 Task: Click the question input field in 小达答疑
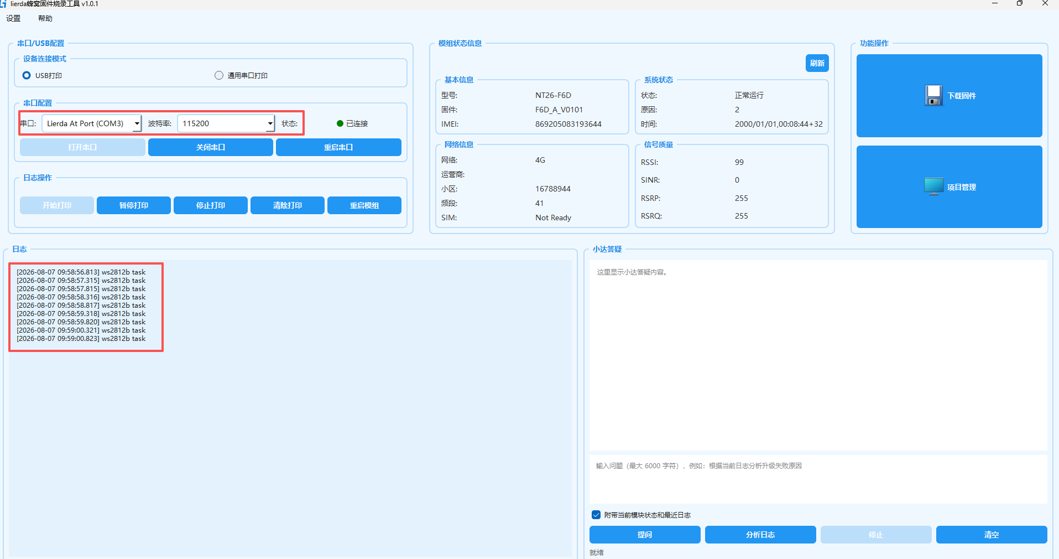click(x=818, y=479)
